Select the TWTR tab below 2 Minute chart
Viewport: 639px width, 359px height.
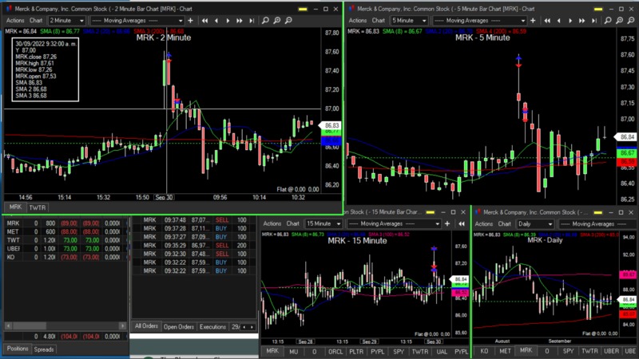click(x=38, y=207)
